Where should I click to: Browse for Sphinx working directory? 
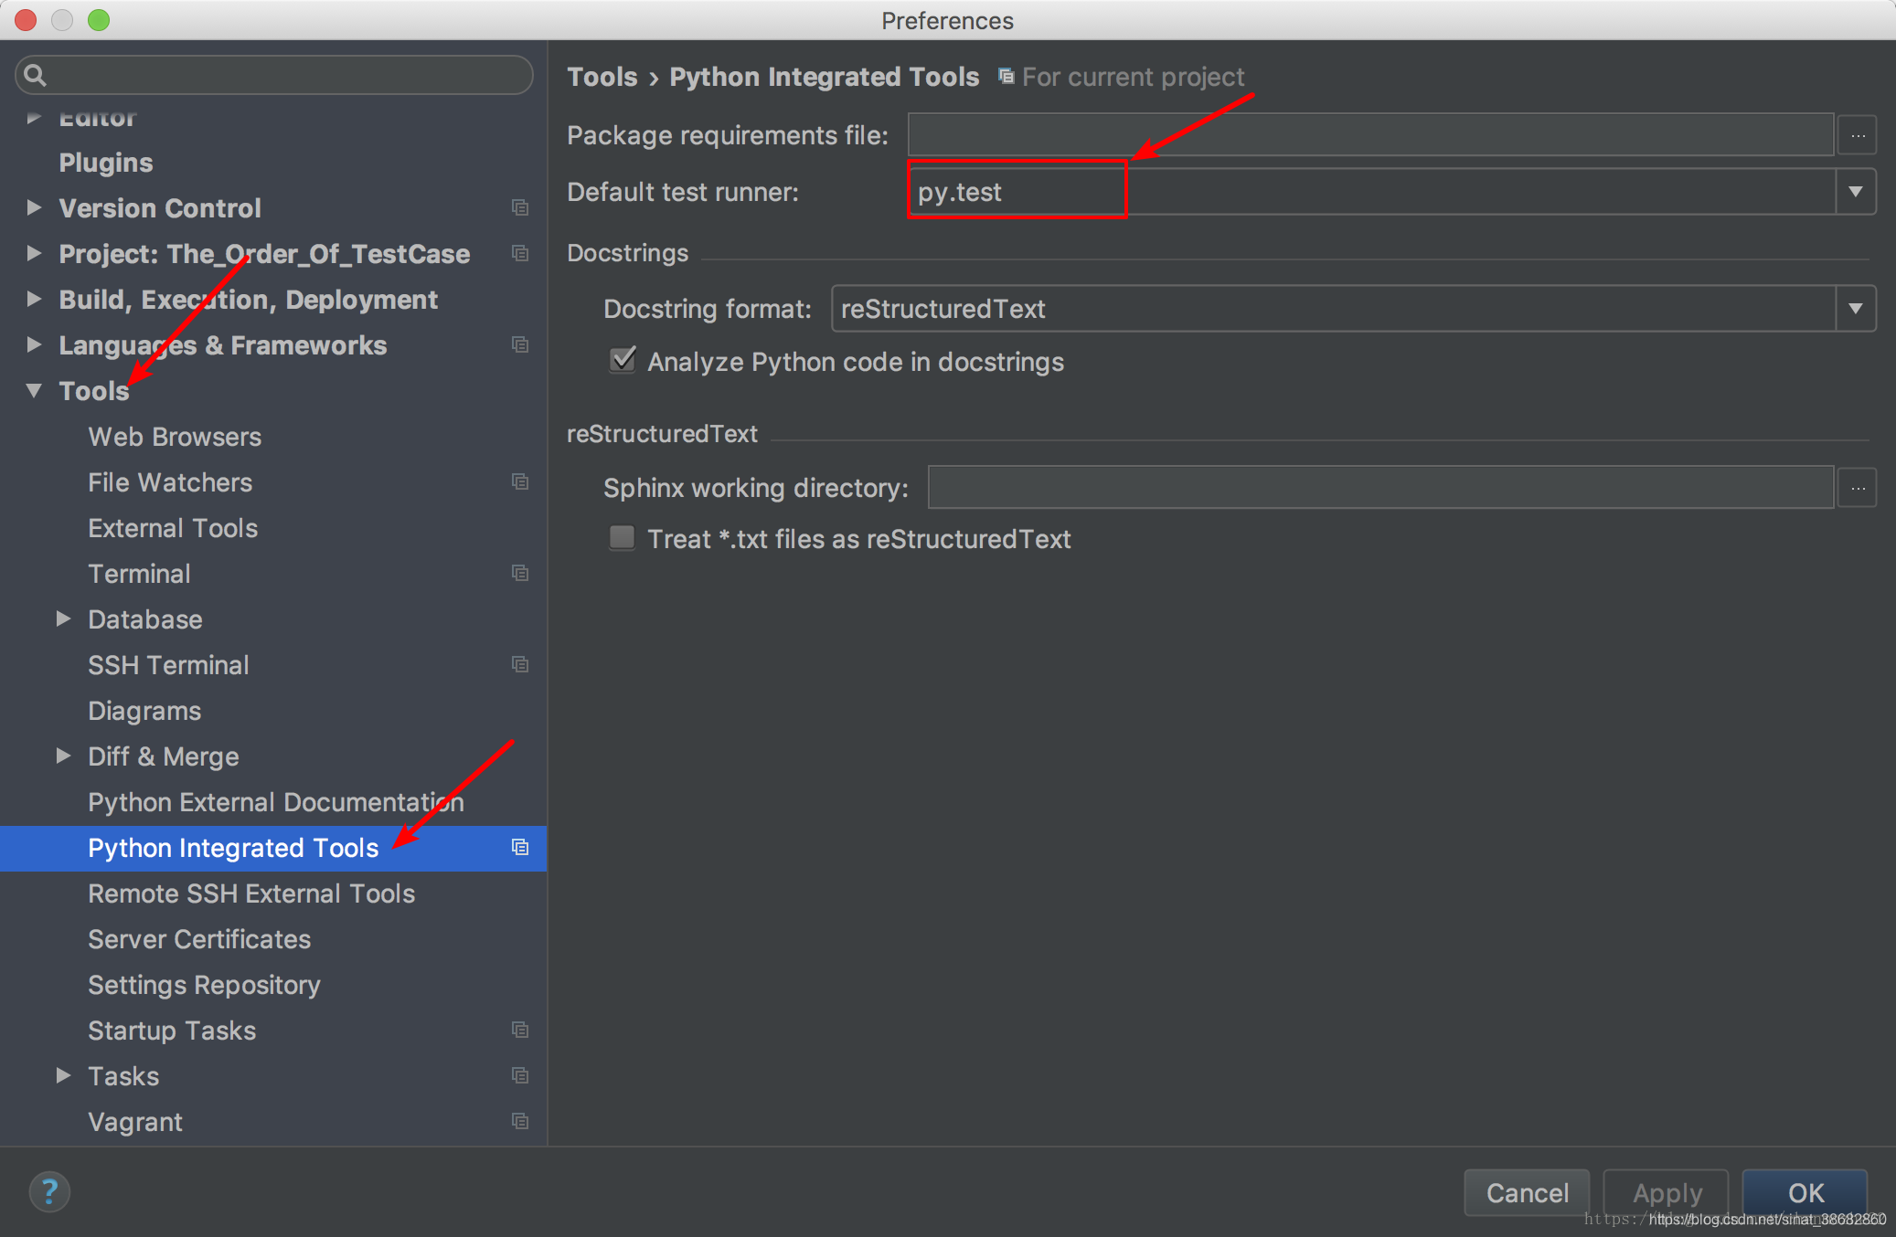[x=1857, y=488]
